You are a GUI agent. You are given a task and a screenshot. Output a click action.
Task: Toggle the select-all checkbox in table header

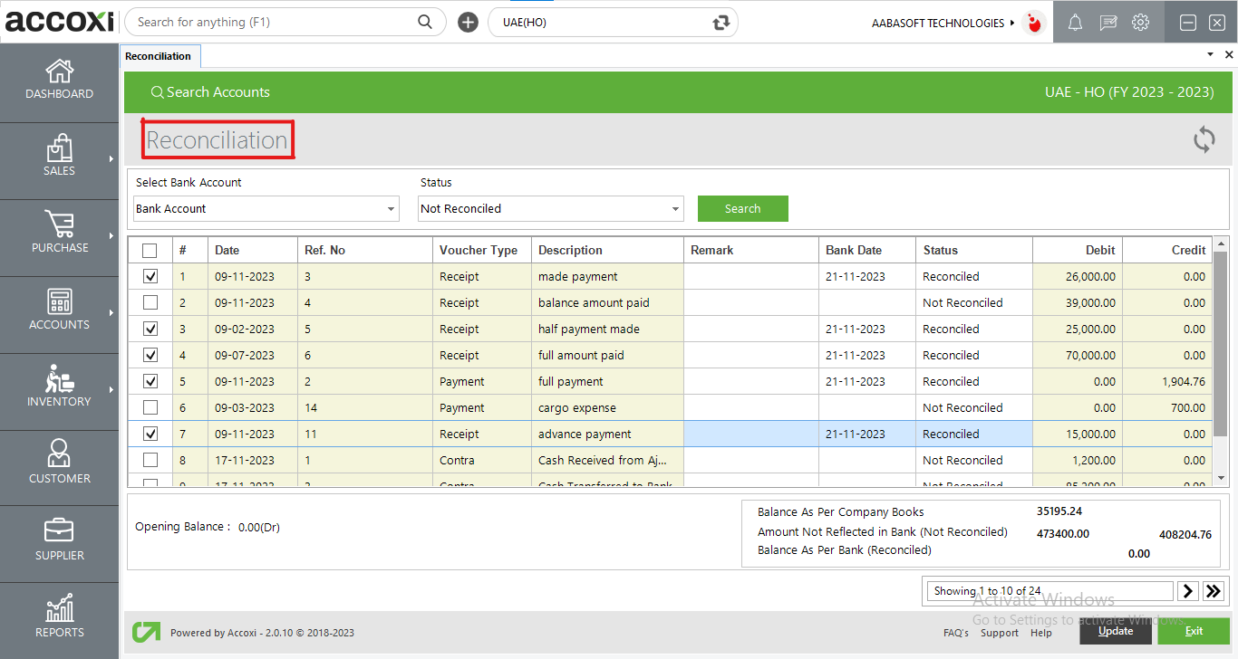[x=150, y=250]
